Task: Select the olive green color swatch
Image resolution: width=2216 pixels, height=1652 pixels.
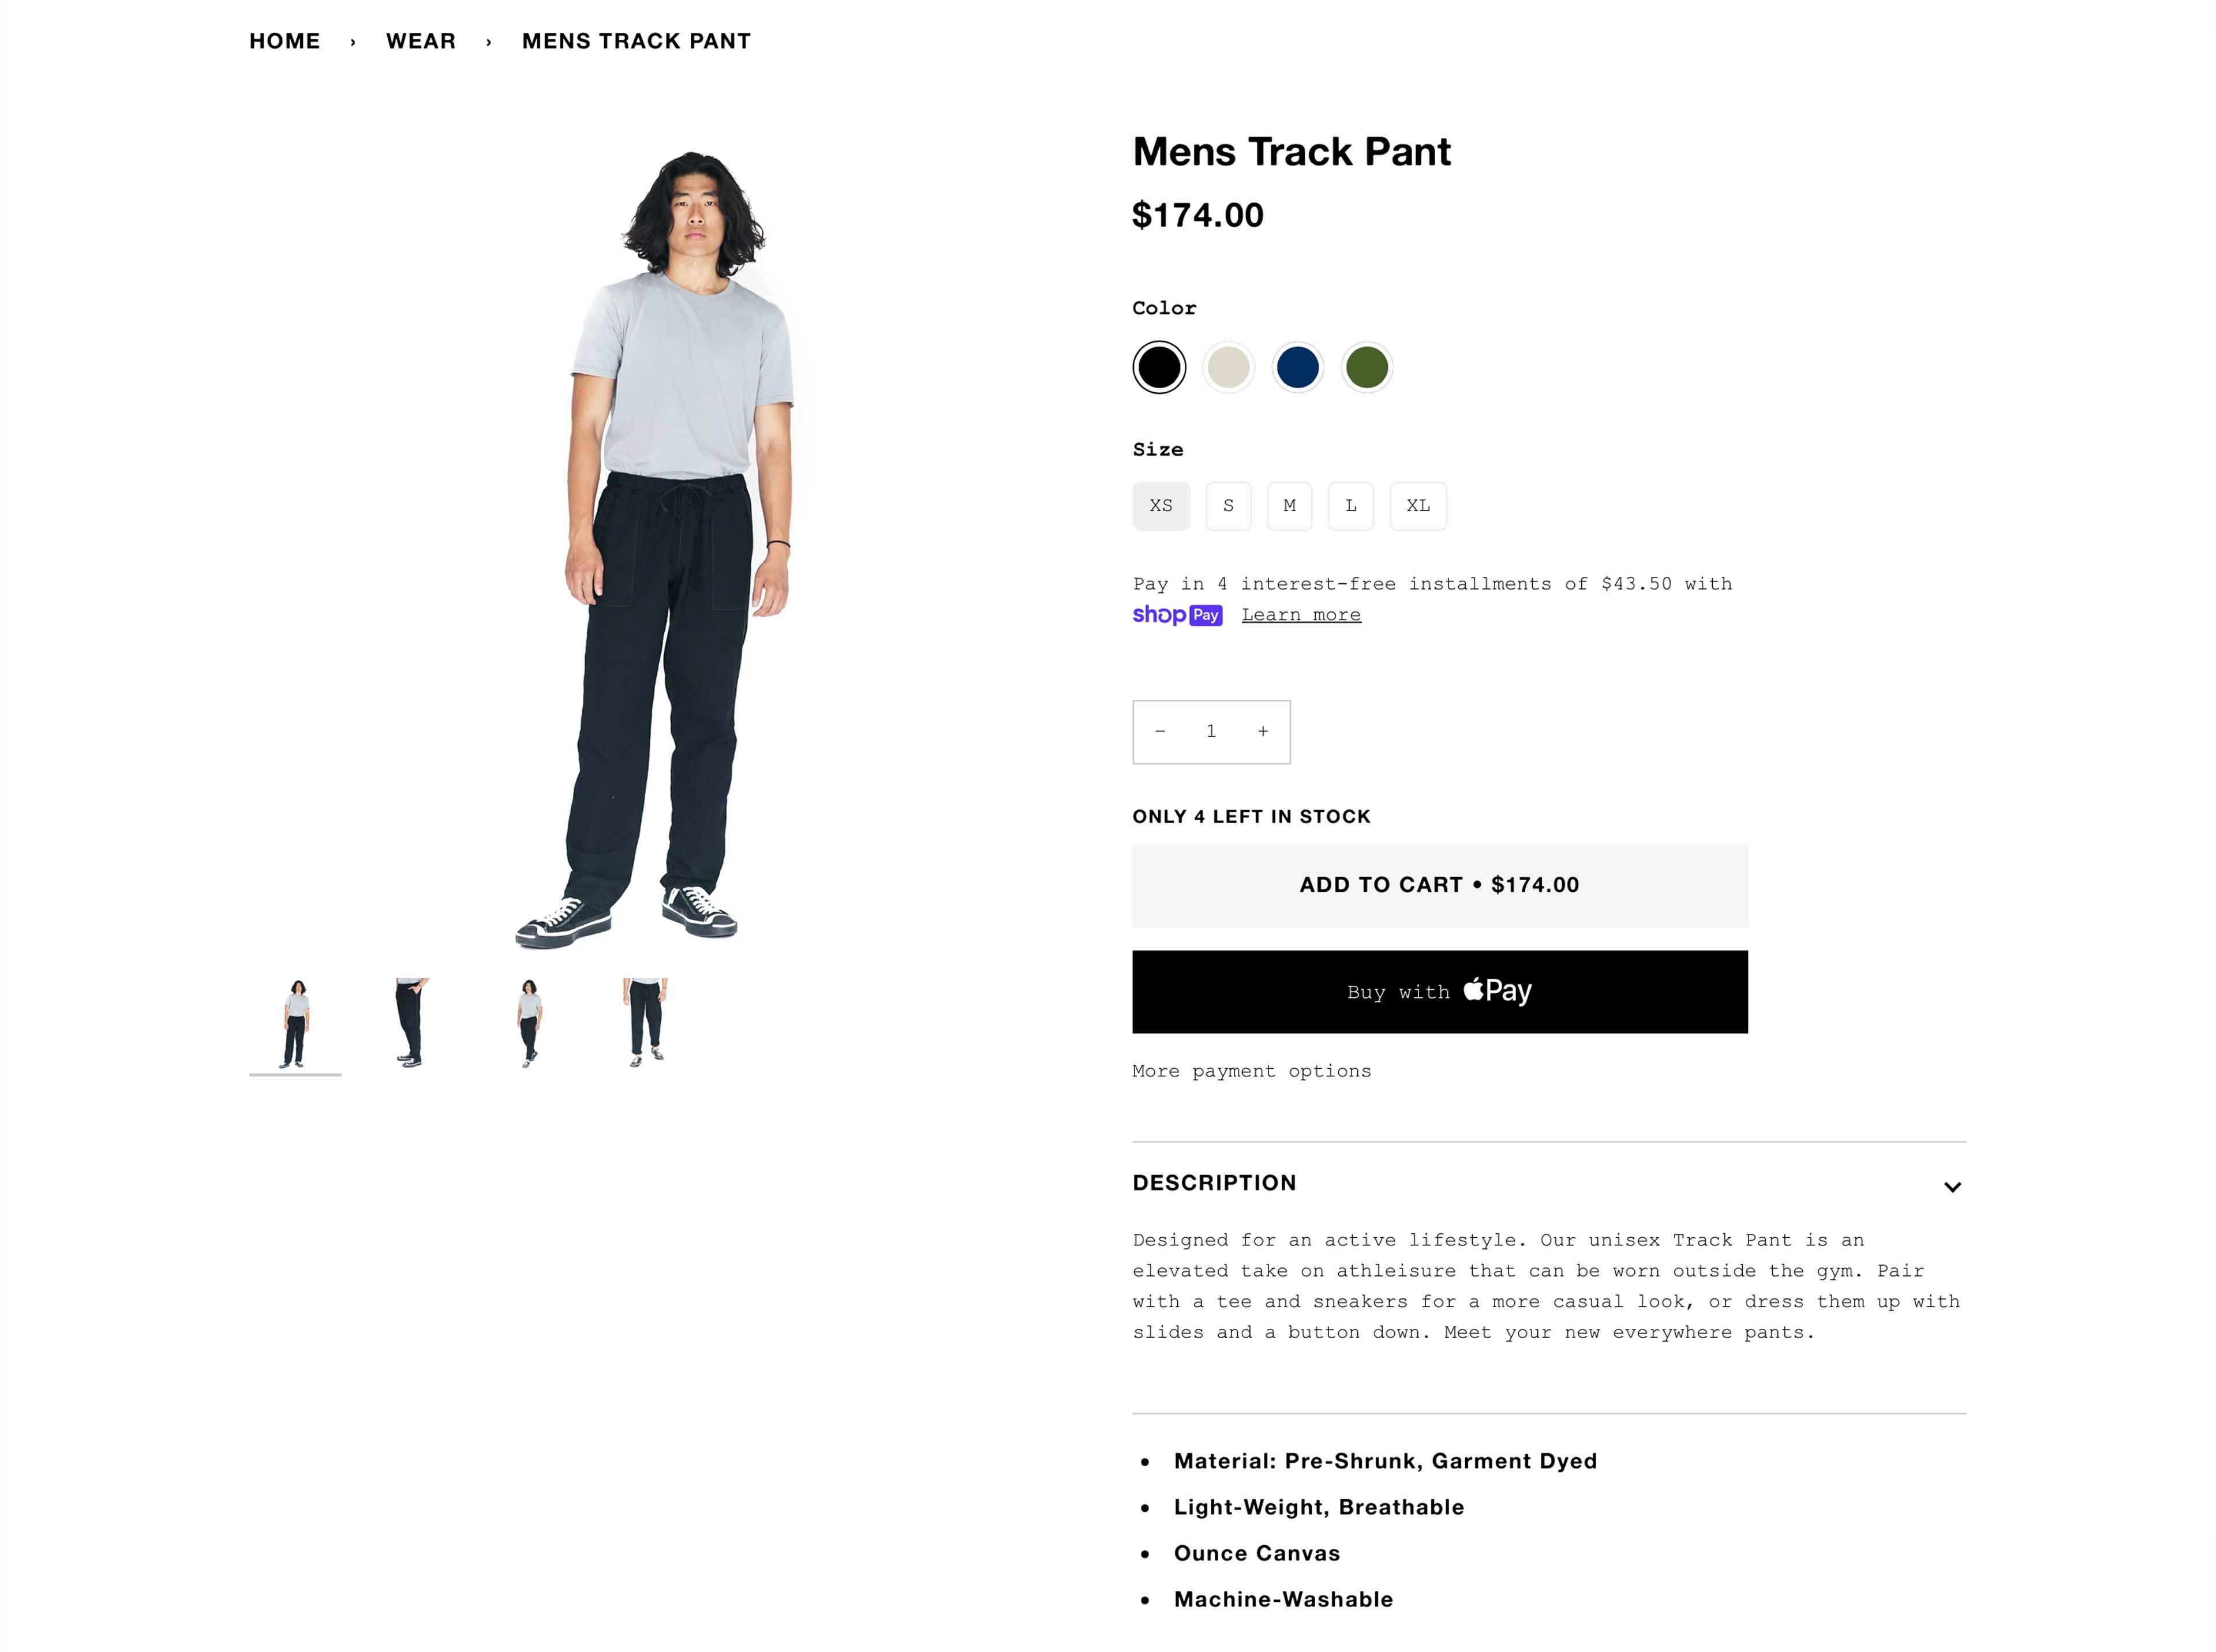Action: [x=1367, y=367]
